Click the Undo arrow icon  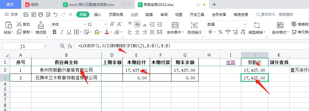[x=56, y=14]
